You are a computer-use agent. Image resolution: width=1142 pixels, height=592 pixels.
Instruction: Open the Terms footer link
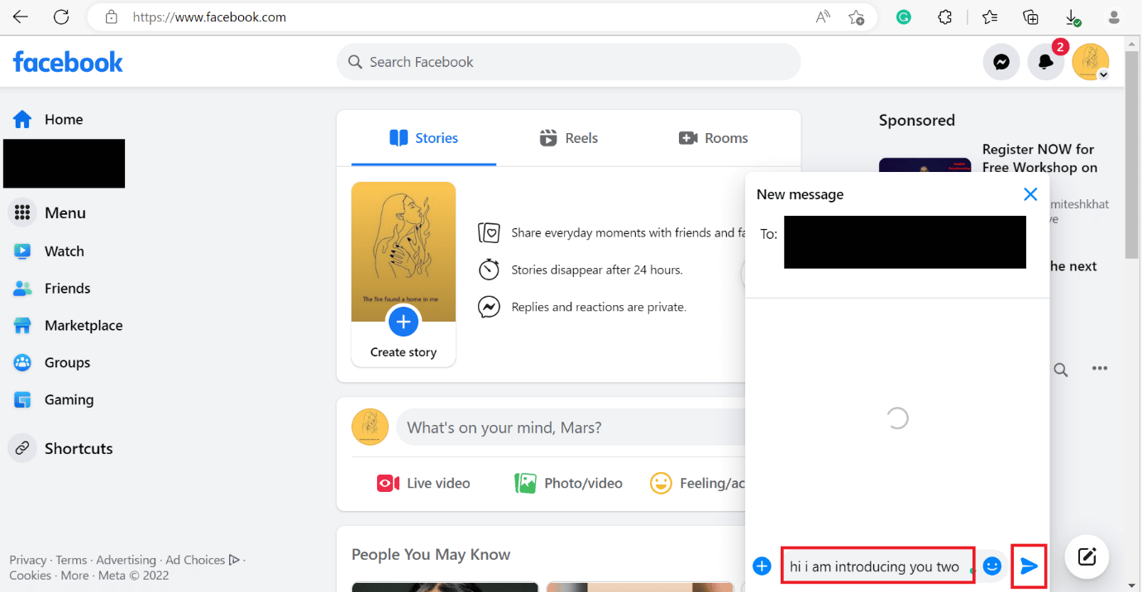pyautogui.click(x=71, y=560)
